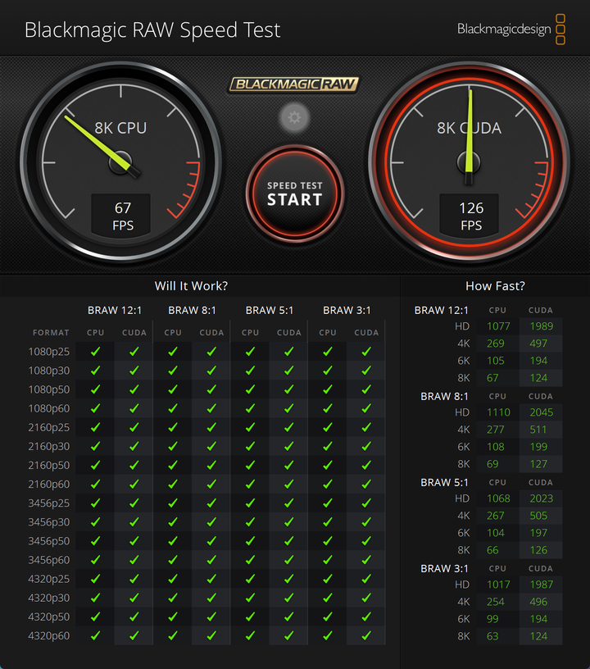Click 3456p30 BRAW 3:1 CPU checkmark
The image size is (590, 669).
pyautogui.click(x=328, y=522)
